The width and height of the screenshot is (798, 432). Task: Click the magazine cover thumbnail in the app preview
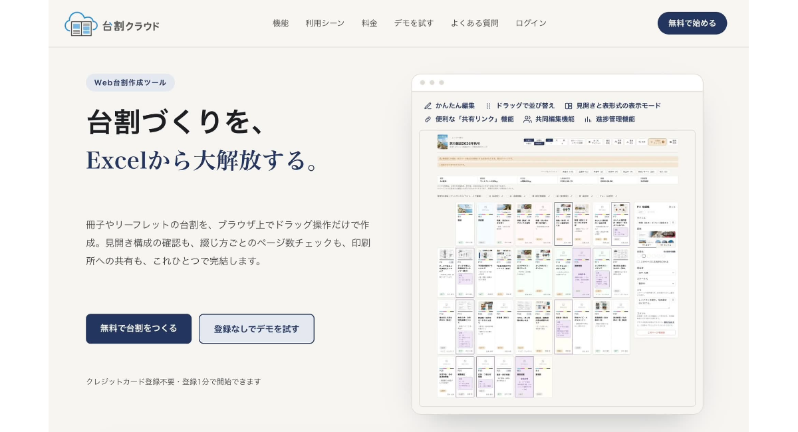442,142
